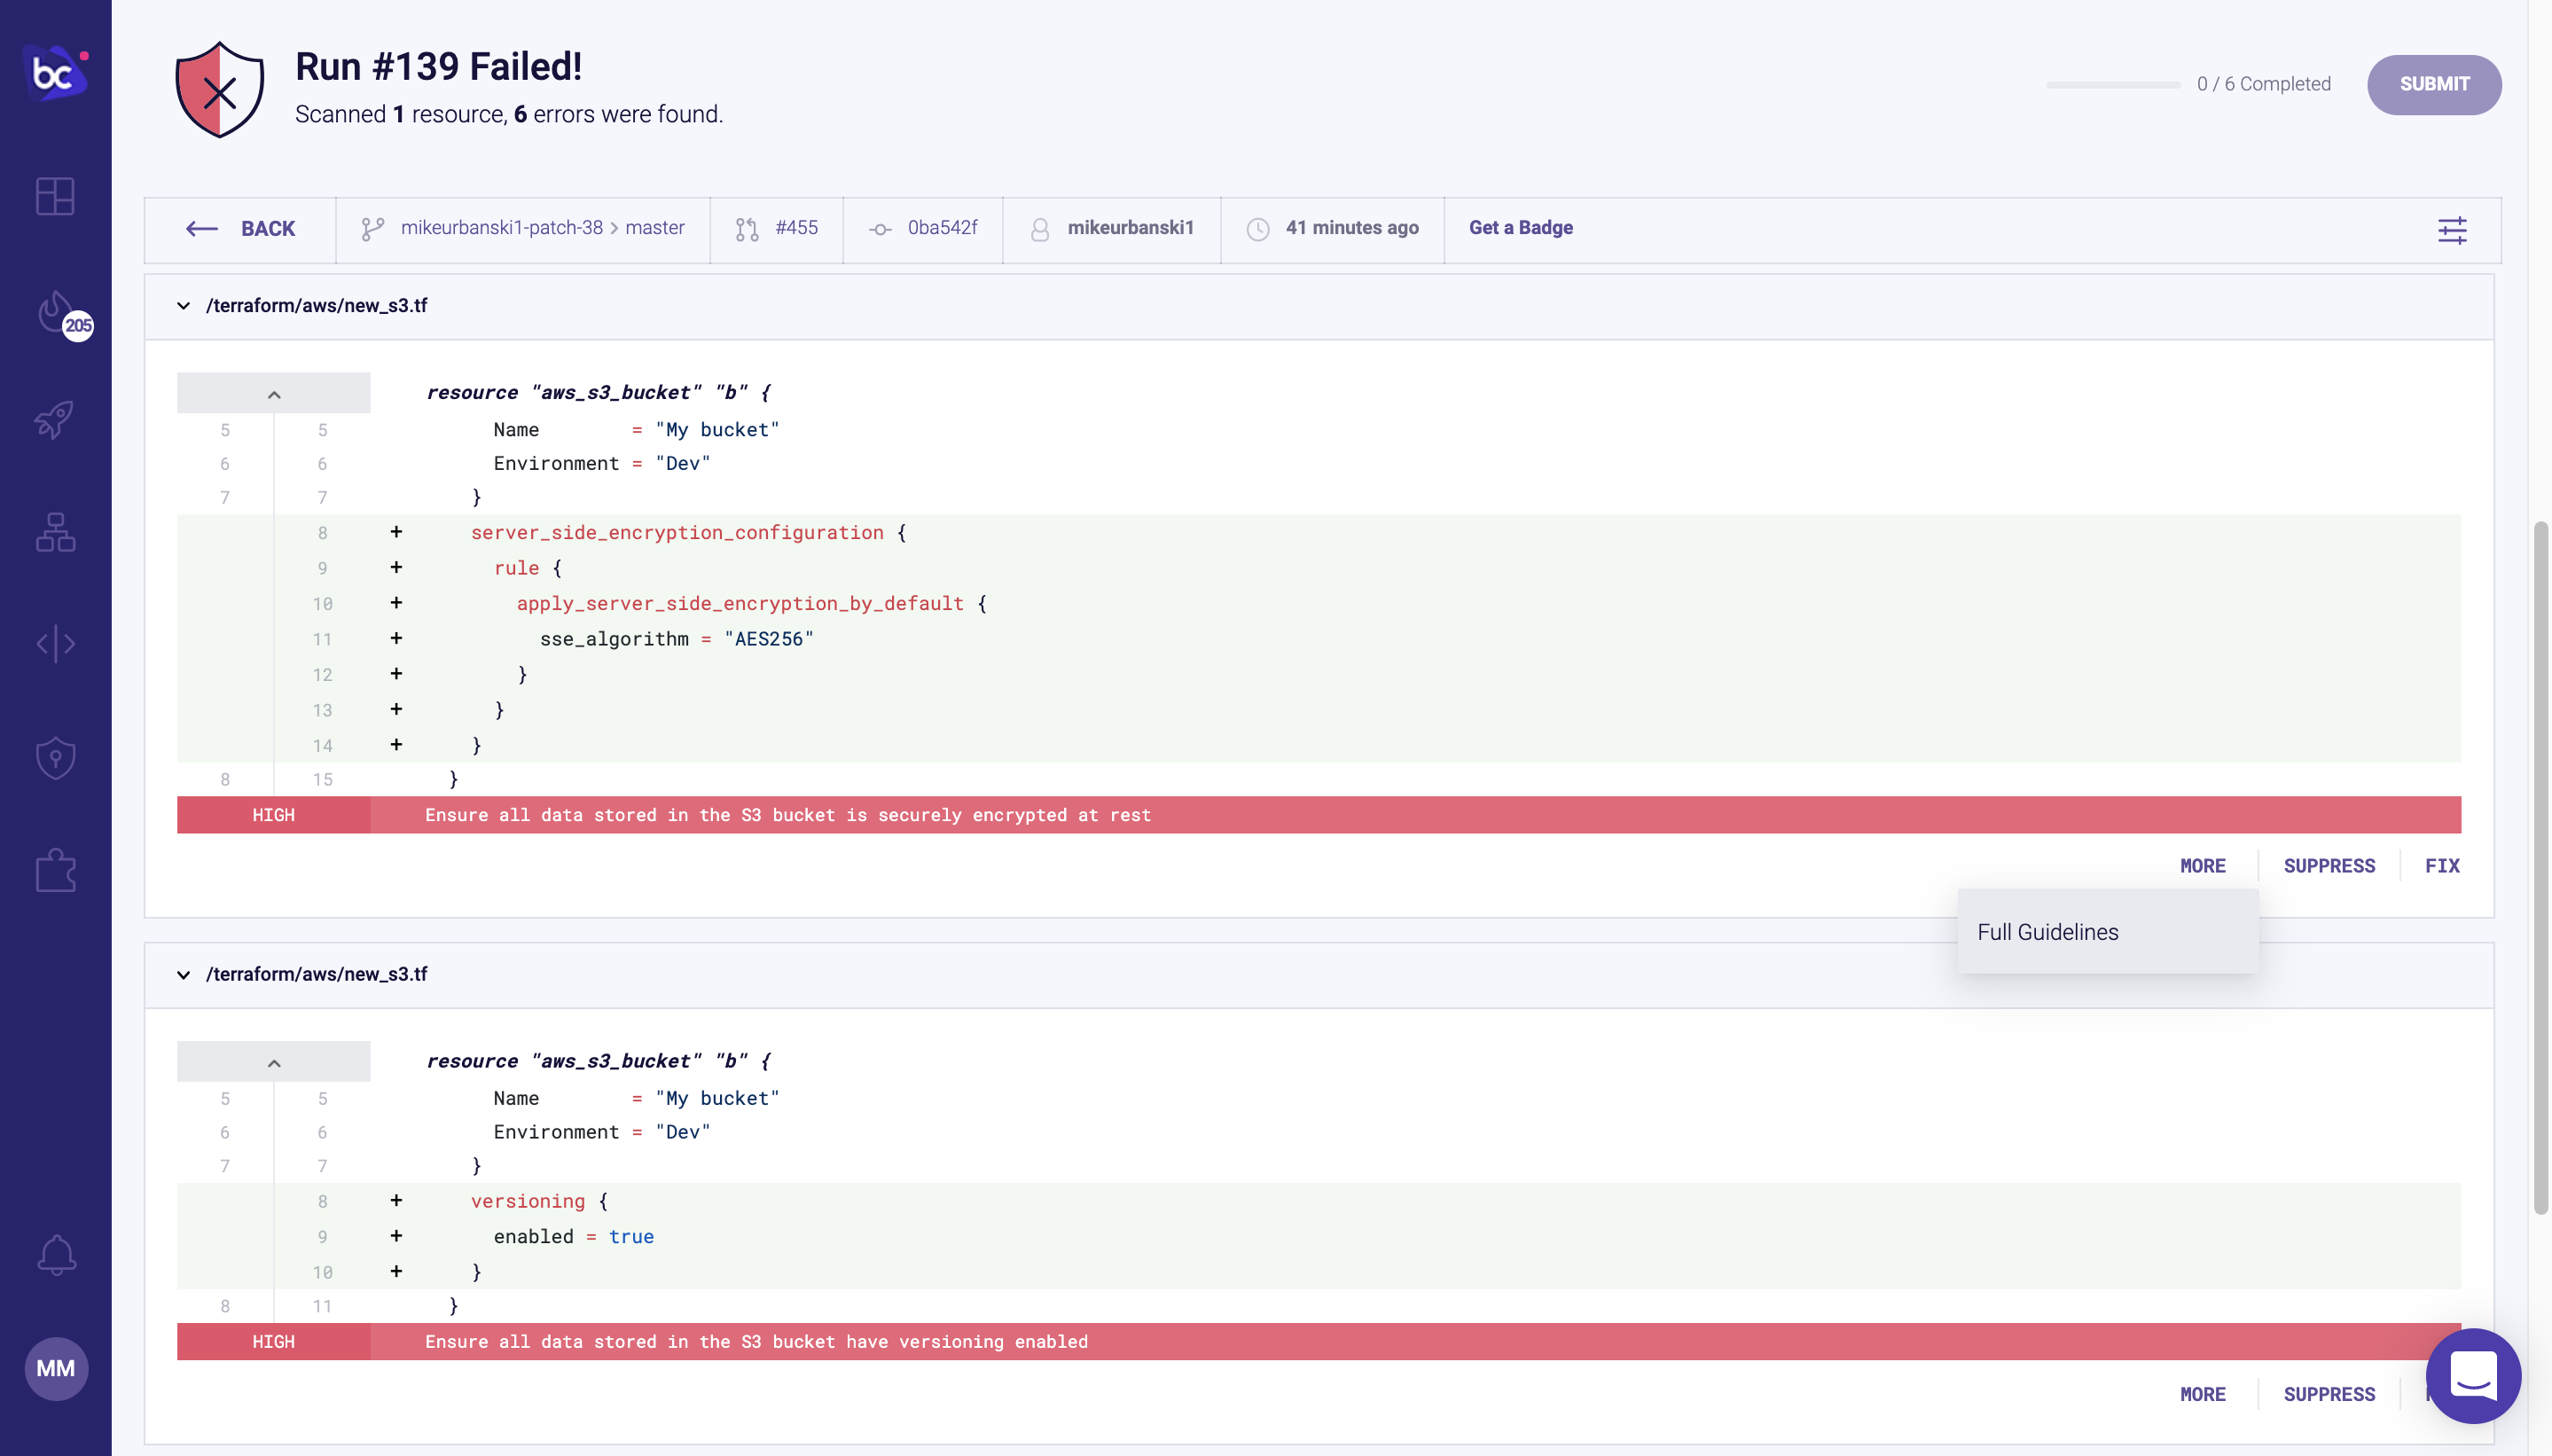This screenshot has height=1456, width=2552.
Task: Open the flame incidents icon in sidebar
Action: click(55, 313)
